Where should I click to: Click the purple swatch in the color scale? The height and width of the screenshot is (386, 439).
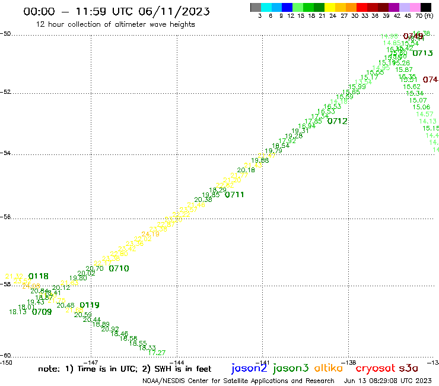(x=394, y=7)
